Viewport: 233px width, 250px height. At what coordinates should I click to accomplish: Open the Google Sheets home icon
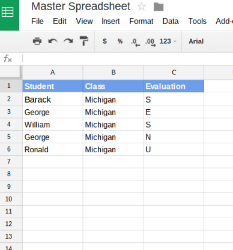(8, 13)
